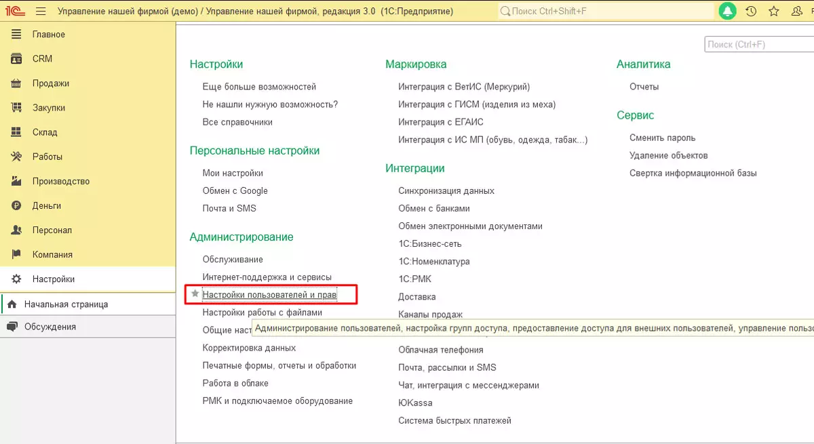Open Обслуживание link

tap(233, 259)
